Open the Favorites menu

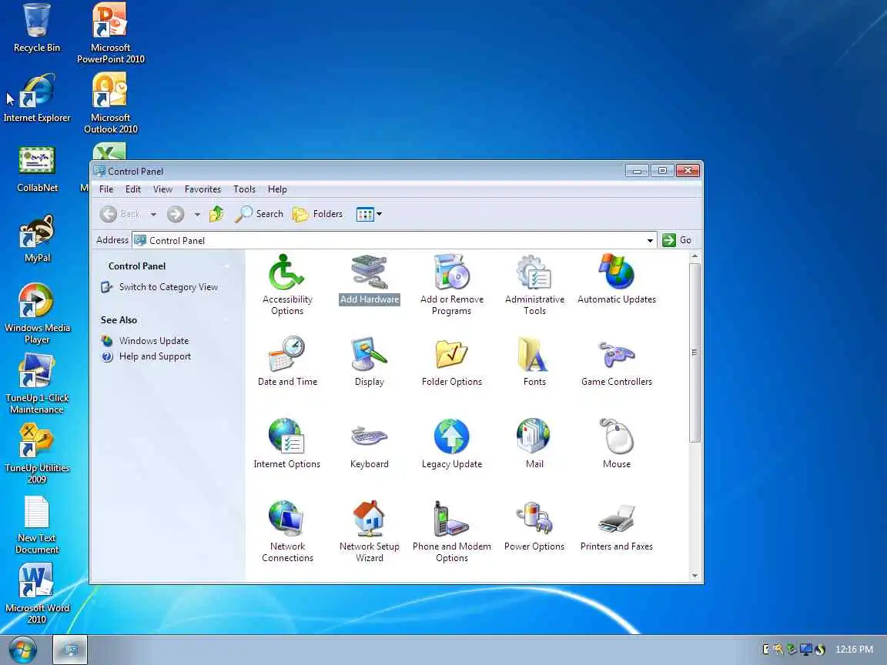[203, 189]
